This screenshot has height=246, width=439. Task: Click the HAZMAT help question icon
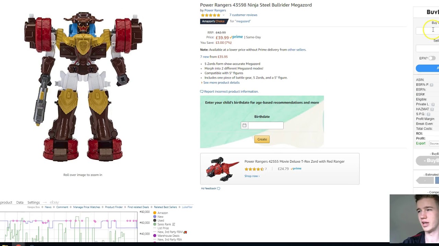coord(432,109)
